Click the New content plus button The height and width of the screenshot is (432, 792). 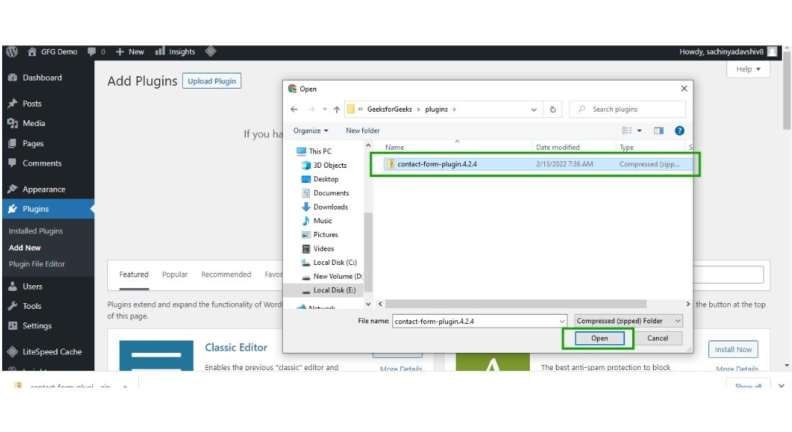[x=130, y=52]
